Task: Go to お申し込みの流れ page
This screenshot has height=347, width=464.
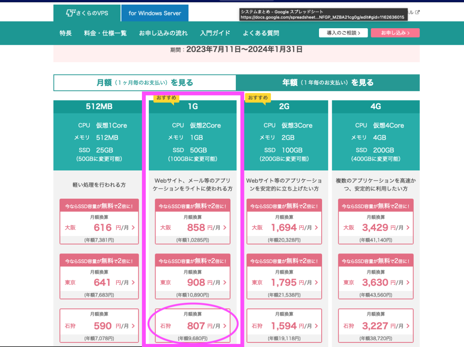Action: coord(163,33)
